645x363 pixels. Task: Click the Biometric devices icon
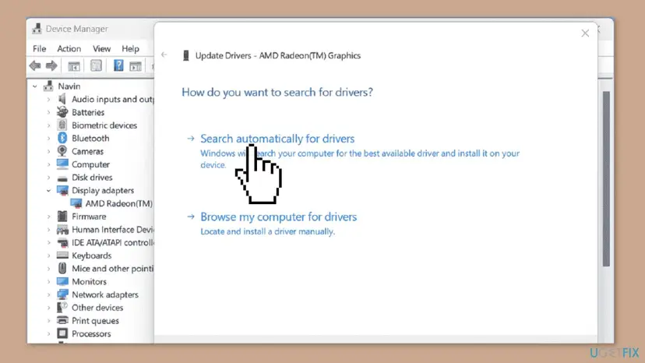(62, 125)
